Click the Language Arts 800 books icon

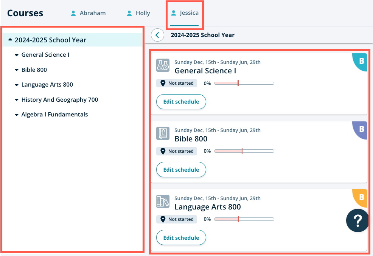pyautogui.click(x=163, y=201)
